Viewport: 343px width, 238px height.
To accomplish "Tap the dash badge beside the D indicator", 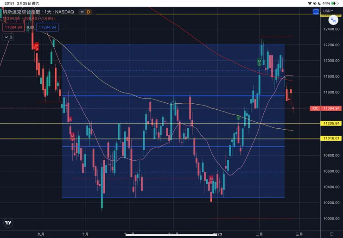I will click(82, 12).
